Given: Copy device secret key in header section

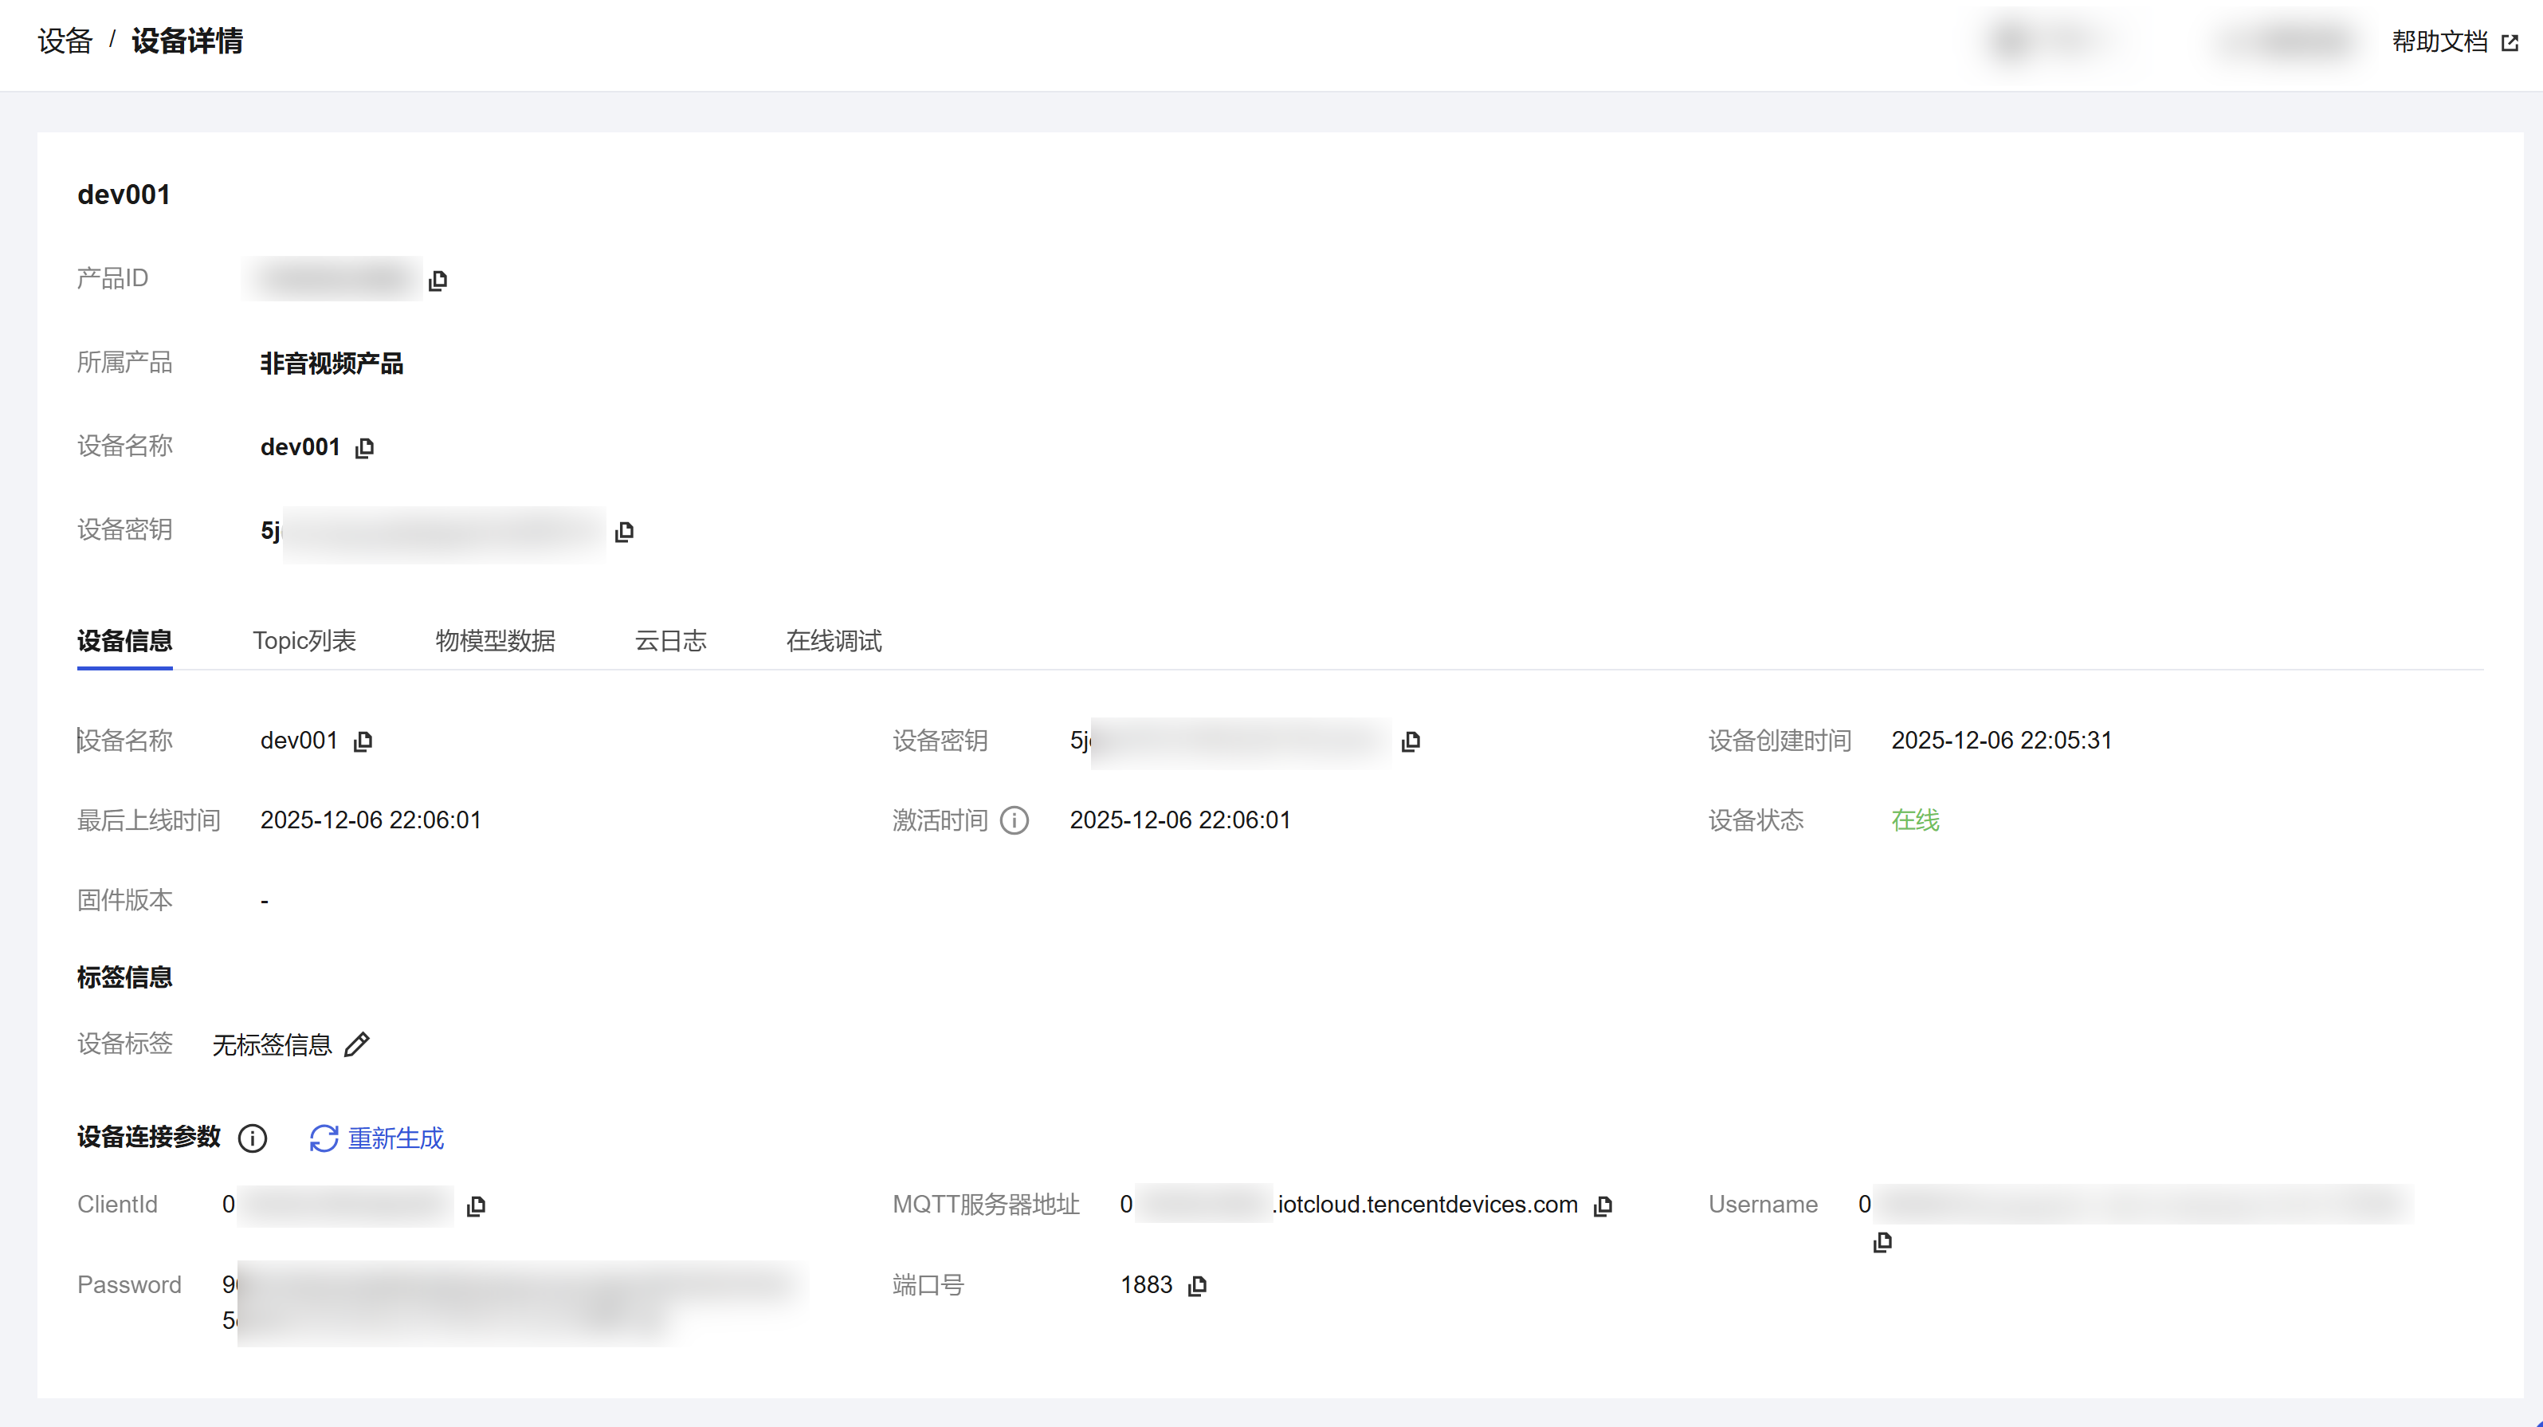Looking at the screenshot, I should click(x=624, y=533).
